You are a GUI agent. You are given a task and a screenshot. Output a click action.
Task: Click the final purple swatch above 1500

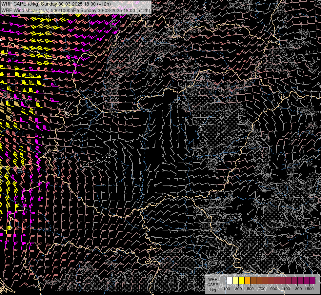(312, 281)
